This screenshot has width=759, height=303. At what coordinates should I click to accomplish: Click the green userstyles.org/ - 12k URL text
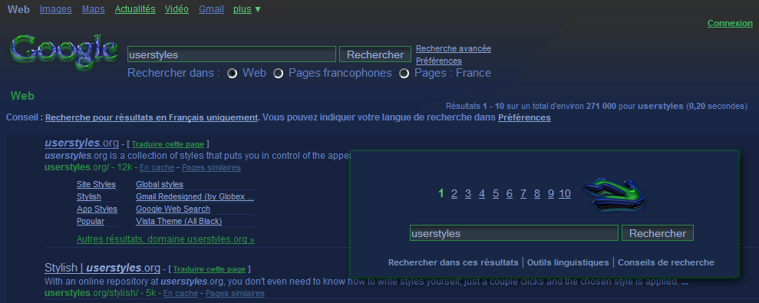coord(88,167)
